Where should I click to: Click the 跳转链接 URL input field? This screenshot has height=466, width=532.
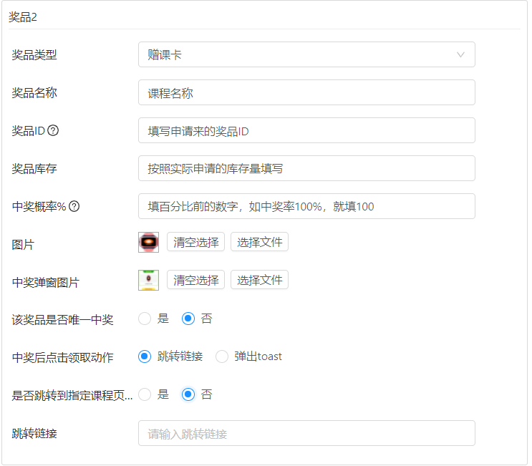point(306,433)
